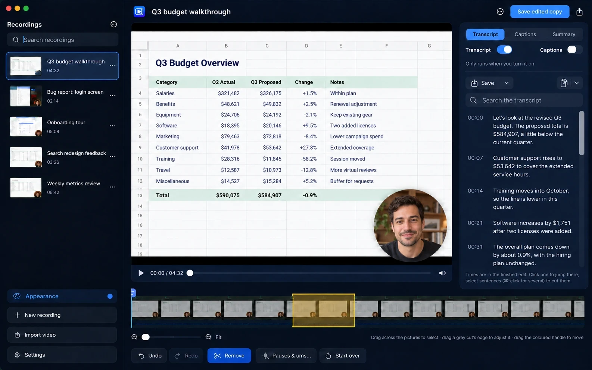Open options for Q3 budget walkthrough recording
Screen dimensions: 592x370
[x=112, y=65]
